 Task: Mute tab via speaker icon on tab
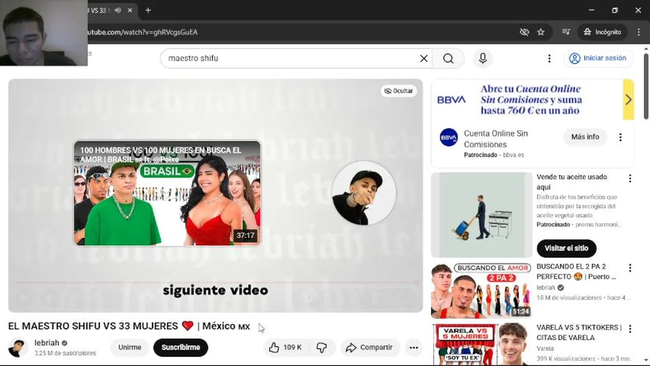(x=117, y=10)
